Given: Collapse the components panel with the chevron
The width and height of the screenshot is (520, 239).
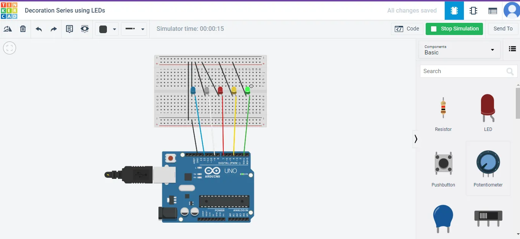Looking at the screenshot, I should (416, 139).
